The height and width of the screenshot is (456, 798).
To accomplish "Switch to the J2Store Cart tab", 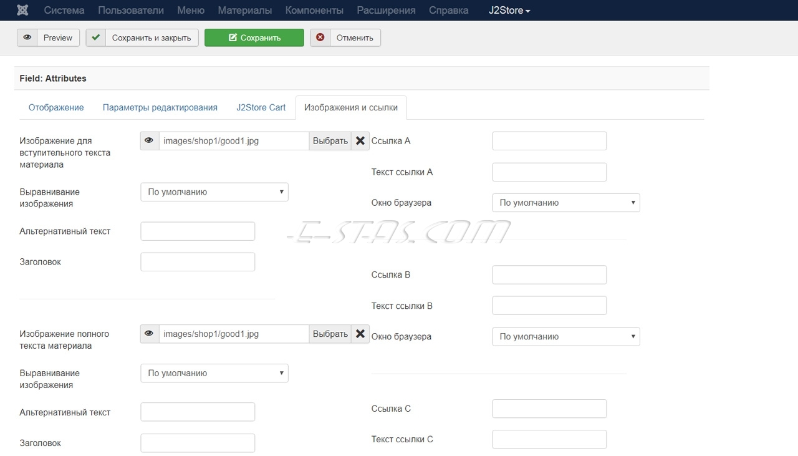I will click(x=261, y=107).
